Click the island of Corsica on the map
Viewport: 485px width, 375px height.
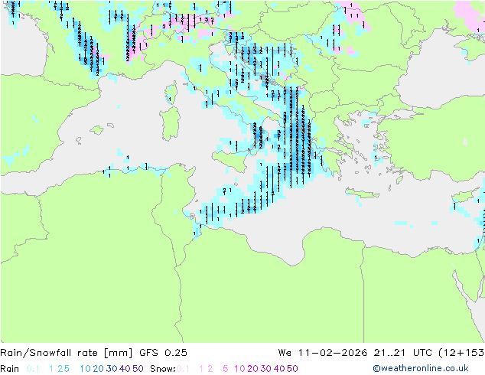point(171,93)
